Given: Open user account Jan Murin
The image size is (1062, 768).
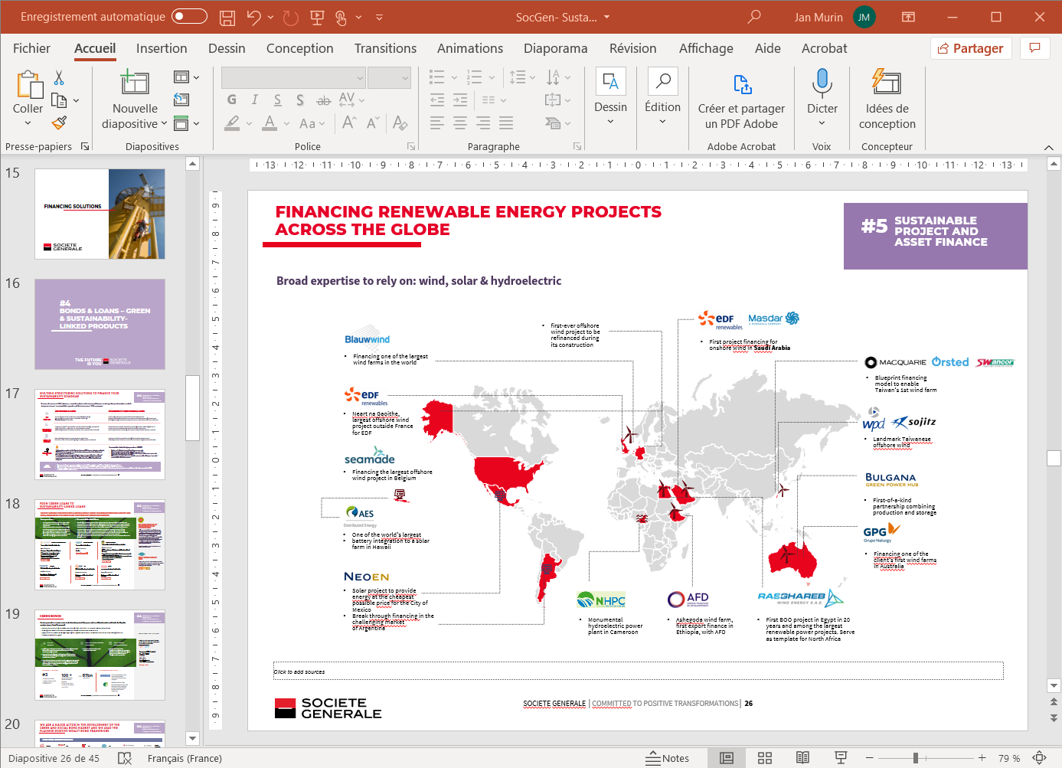Looking at the screenshot, I should [835, 17].
